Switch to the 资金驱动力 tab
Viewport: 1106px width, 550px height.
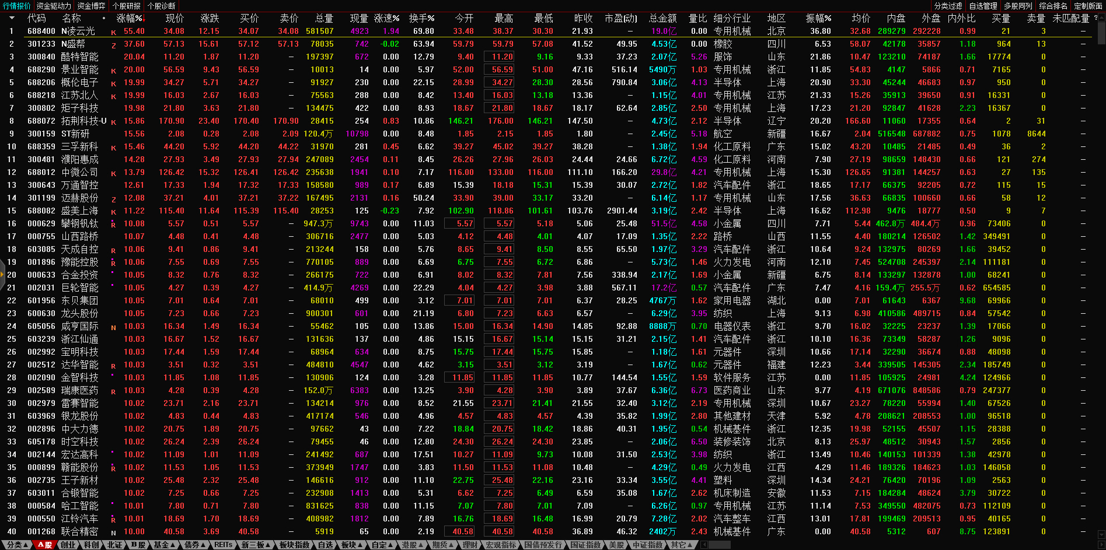click(54, 6)
